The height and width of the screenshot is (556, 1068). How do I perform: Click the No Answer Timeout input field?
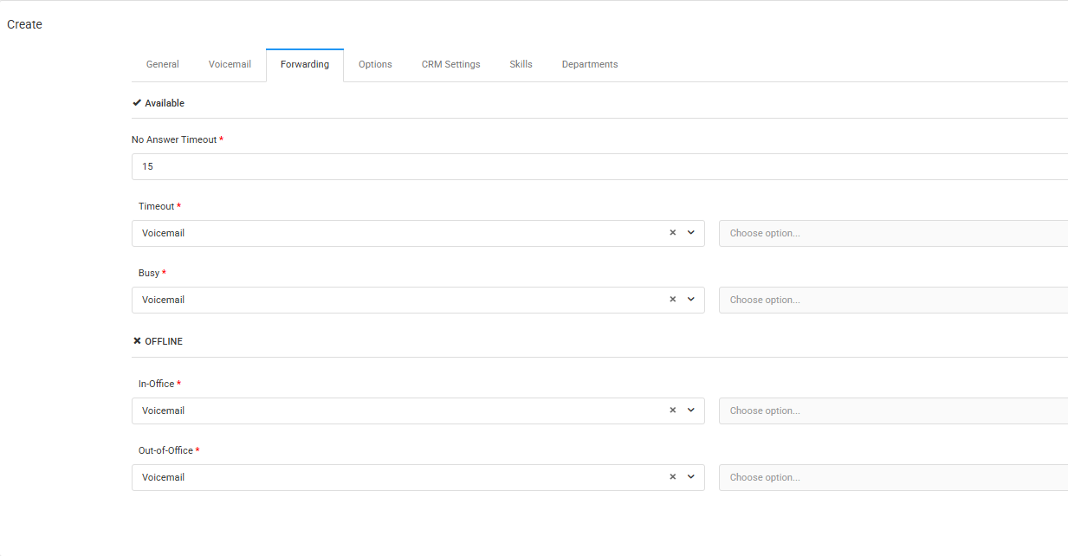[599, 166]
